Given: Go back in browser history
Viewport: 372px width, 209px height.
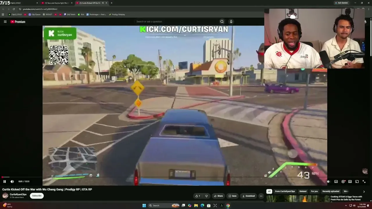Looking at the screenshot, I should pos(3,9).
